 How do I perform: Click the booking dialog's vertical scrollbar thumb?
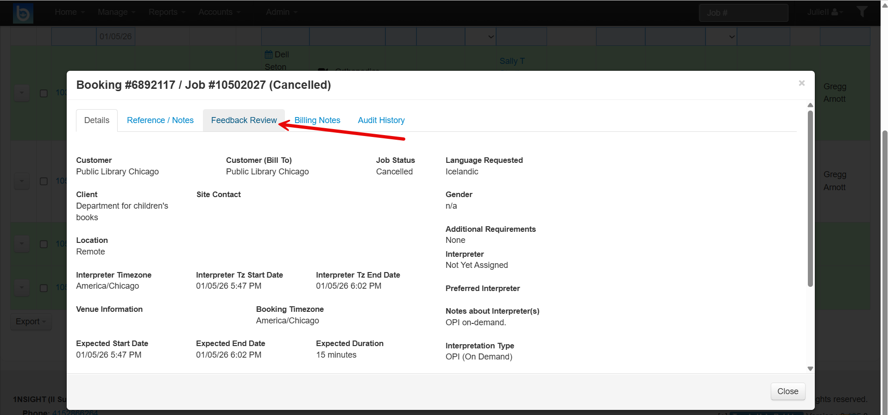(x=810, y=198)
